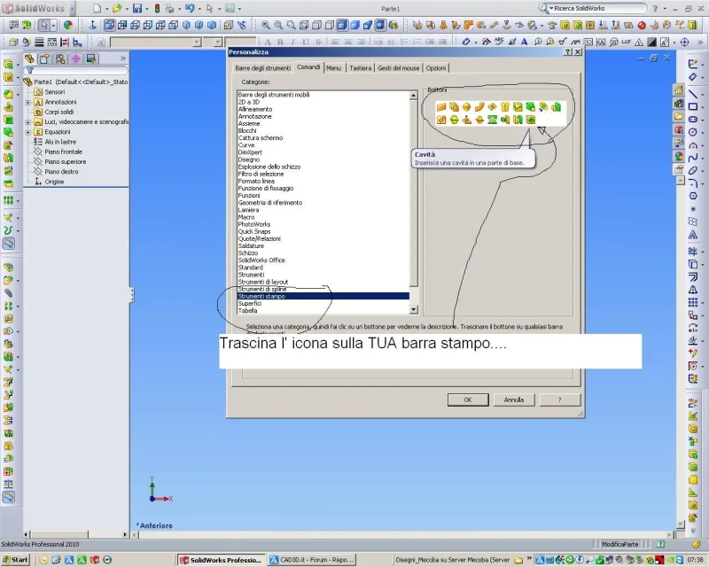The height and width of the screenshot is (567, 709).
Task: Open the font name combo box dropdown
Action: coord(197,42)
